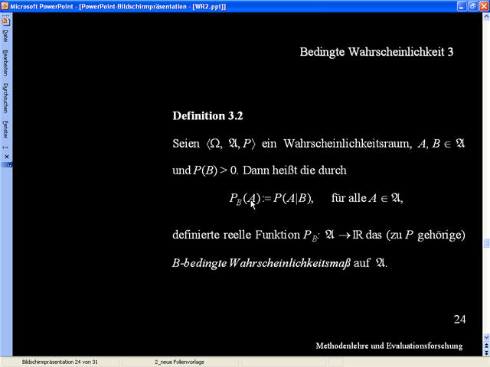Open the Fenster menu
This screenshot has width=490, height=367.
tap(5, 128)
